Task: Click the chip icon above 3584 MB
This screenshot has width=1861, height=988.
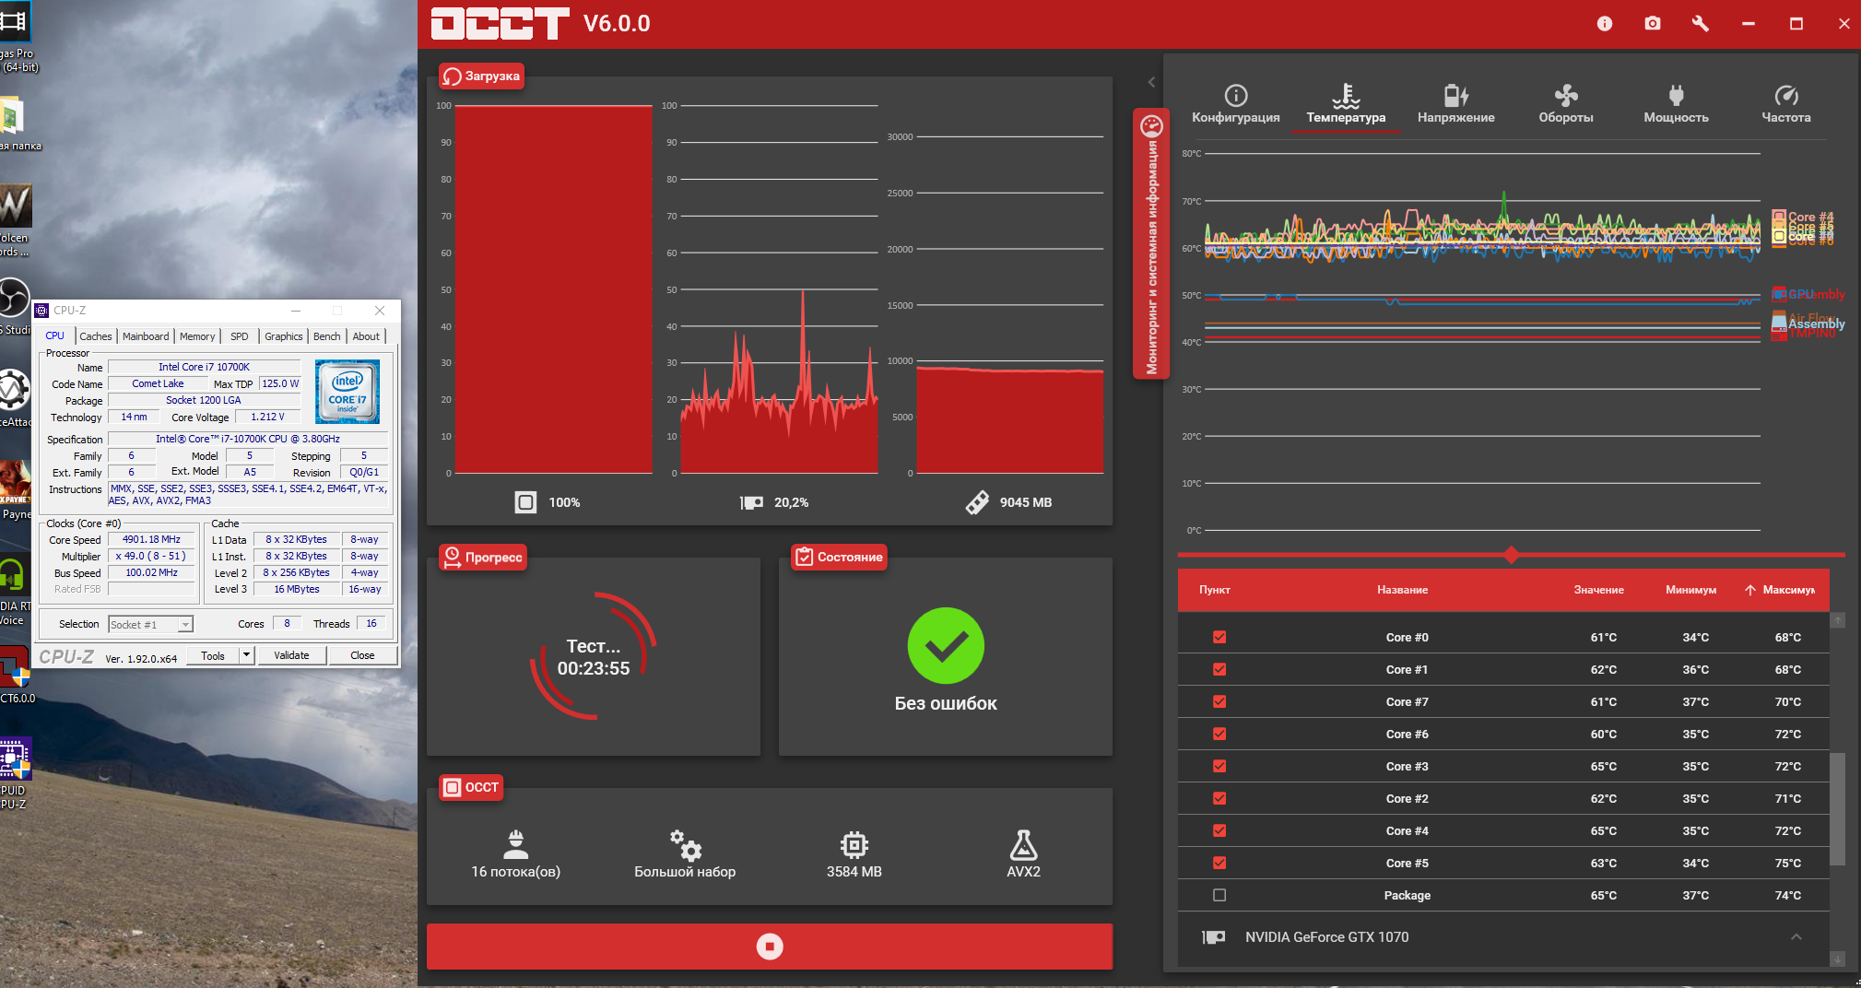Action: point(854,844)
